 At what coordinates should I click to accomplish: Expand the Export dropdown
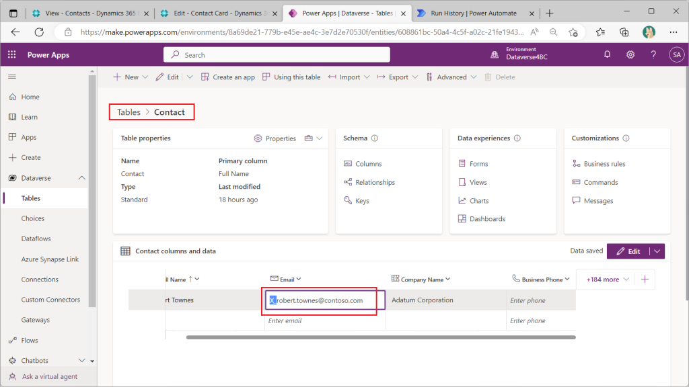point(414,77)
